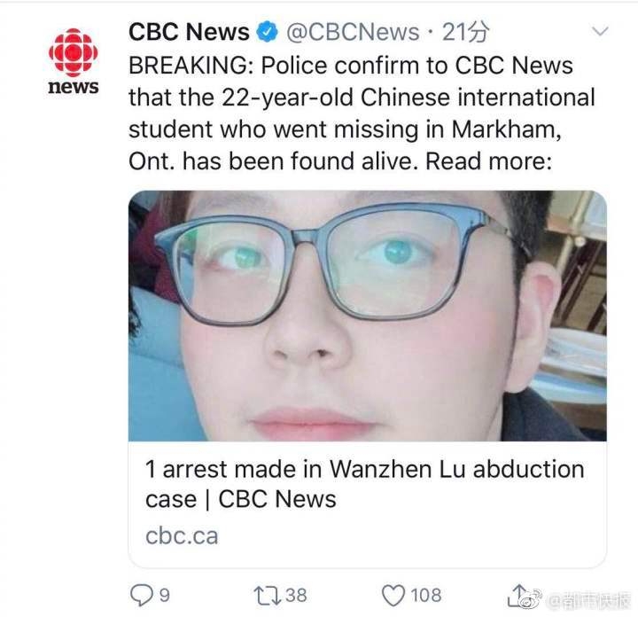
Task: Open the 21分 tweet timestamp
Action: (x=465, y=32)
